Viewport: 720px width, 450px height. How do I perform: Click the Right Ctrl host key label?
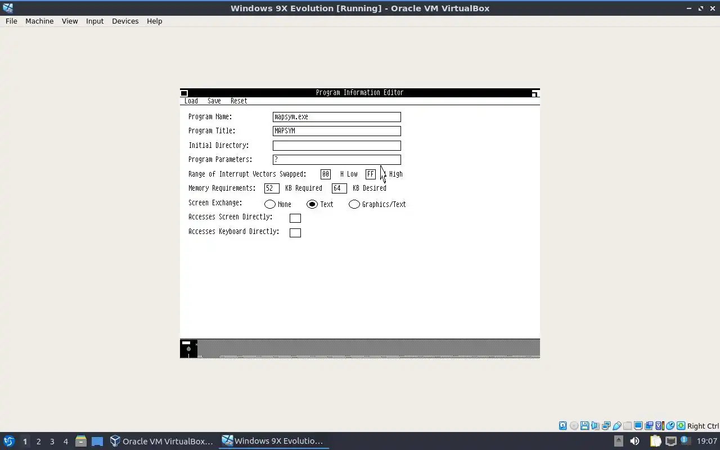click(703, 426)
